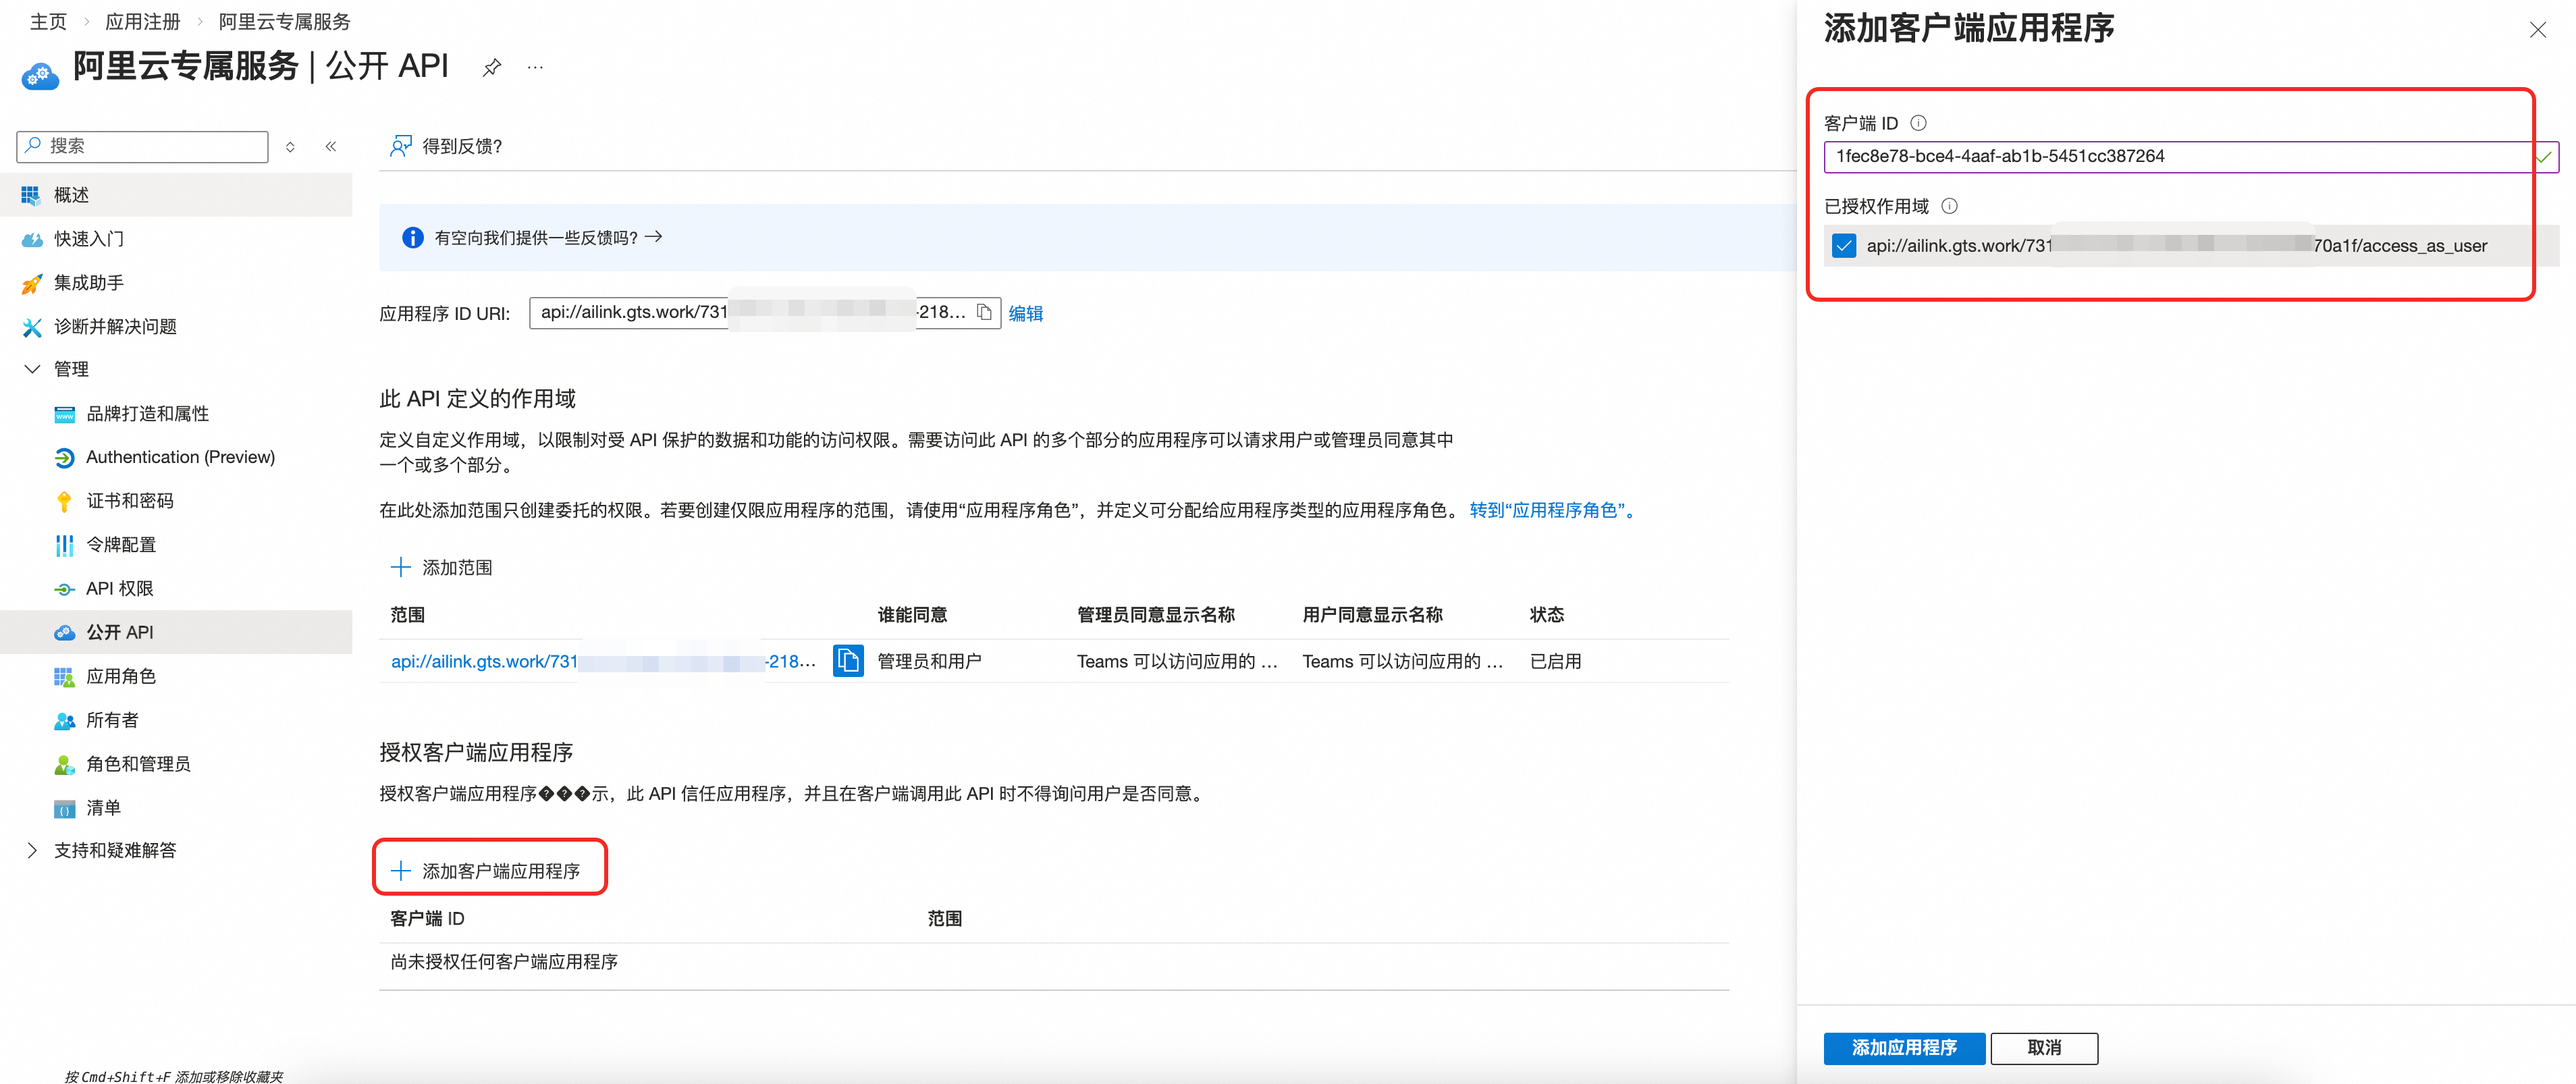Uncheck the access_as_user scope checkbox
2576x1084 pixels.
click(x=1844, y=245)
